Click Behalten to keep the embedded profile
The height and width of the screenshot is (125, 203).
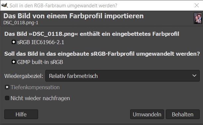[183, 114]
